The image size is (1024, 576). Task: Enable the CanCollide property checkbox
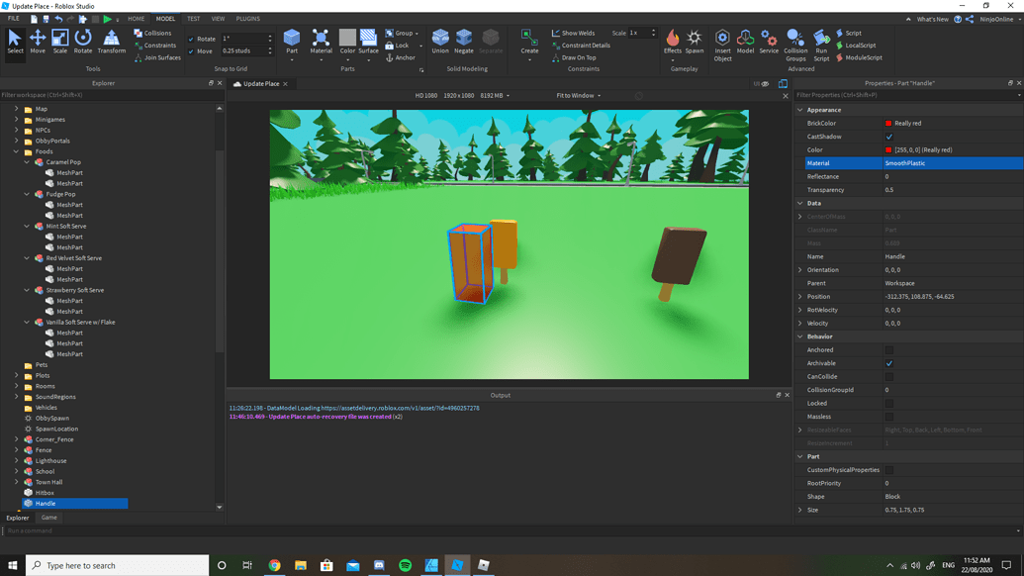888,377
